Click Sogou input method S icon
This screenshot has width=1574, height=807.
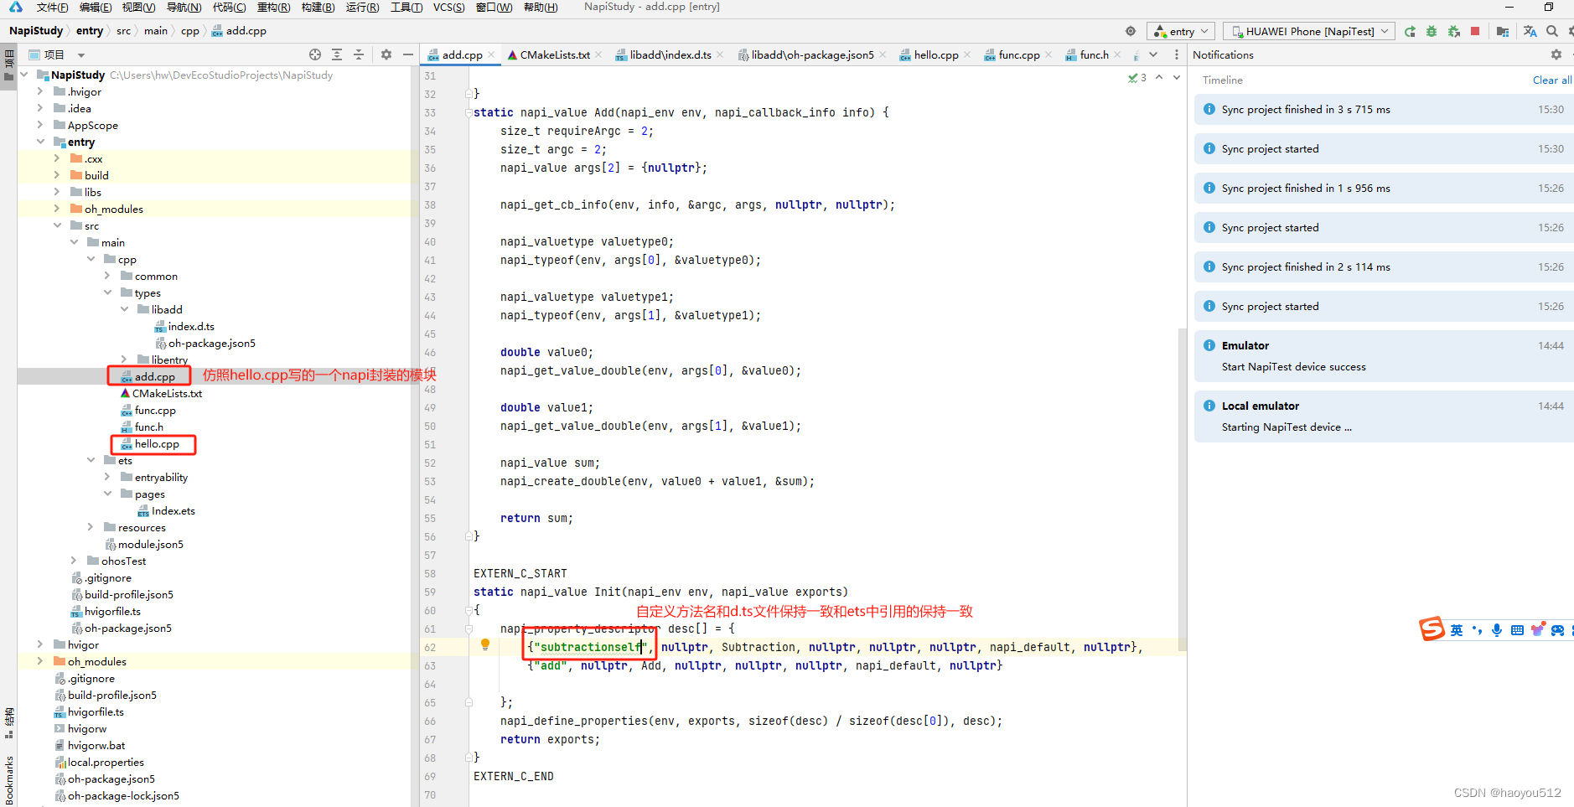[x=1432, y=629]
